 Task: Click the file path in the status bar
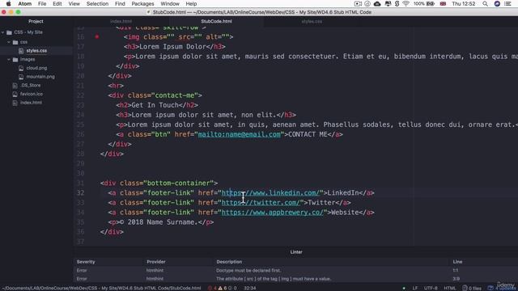(101, 288)
